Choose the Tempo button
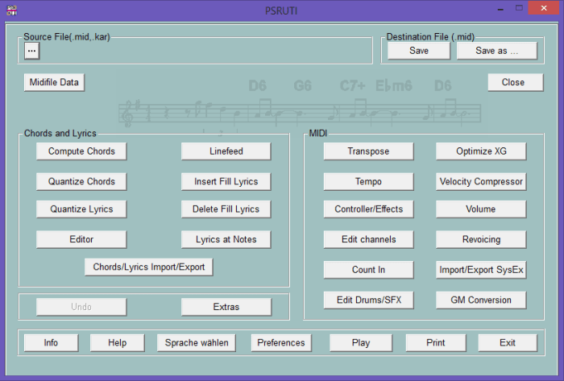 [368, 181]
